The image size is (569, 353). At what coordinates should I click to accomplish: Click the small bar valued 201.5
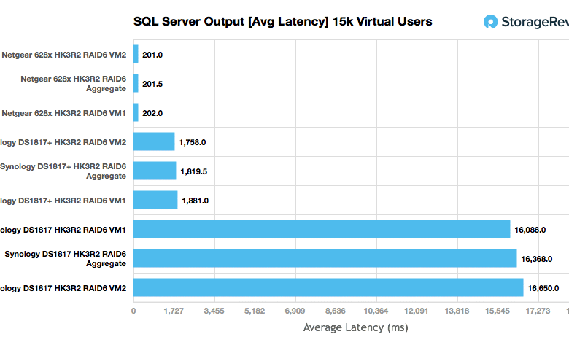click(136, 83)
